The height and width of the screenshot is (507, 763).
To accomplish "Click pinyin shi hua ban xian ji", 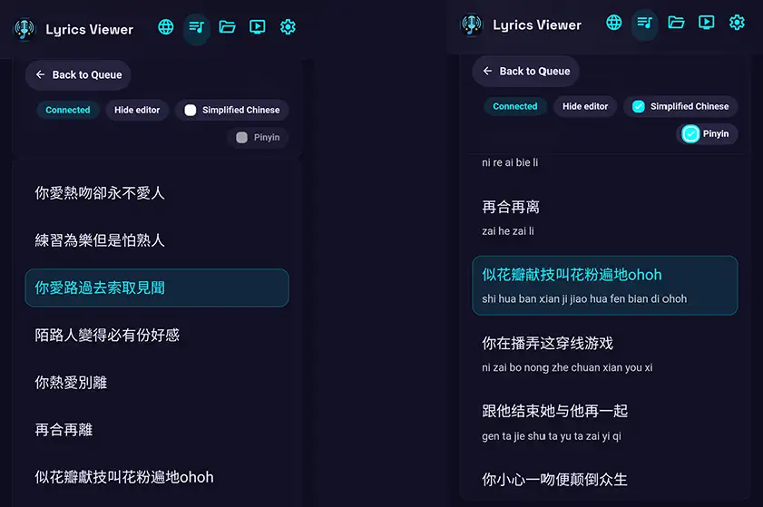I will [584, 298].
